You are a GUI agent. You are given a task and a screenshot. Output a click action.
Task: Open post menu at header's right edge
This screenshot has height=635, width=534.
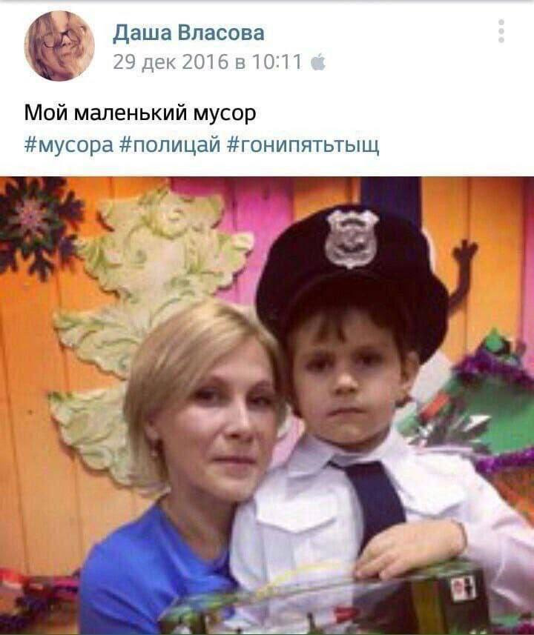(x=501, y=31)
